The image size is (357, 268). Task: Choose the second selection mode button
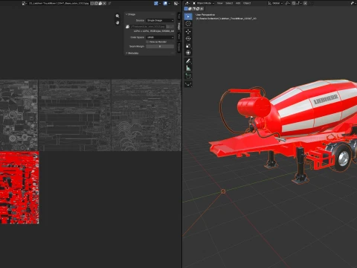[190, 9]
